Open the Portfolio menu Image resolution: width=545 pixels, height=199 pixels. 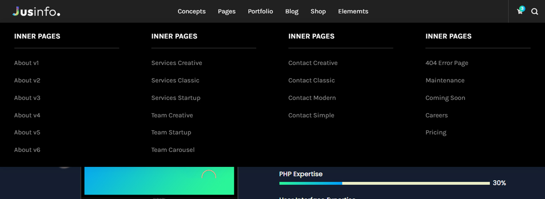tap(260, 12)
